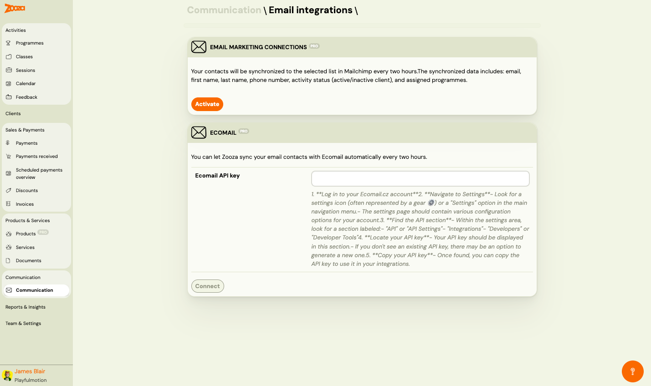The width and height of the screenshot is (651, 386).
Task: Open Programmes in the sidebar
Action: coord(36,43)
